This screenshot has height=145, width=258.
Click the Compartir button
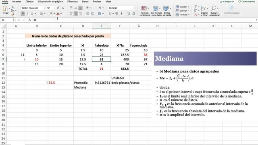(227, 2)
